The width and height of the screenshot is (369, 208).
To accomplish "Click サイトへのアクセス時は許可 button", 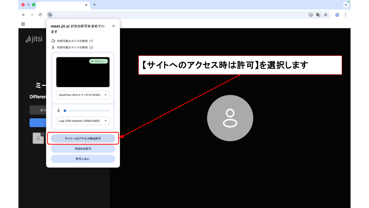I will click(x=83, y=138).
